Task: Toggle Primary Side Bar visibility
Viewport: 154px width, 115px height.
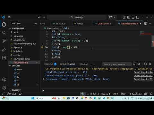Action: 129,17
